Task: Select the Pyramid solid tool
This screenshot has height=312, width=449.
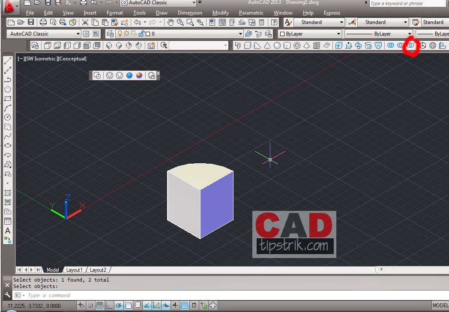Action: pyautogui.click(x=307, y=45)
